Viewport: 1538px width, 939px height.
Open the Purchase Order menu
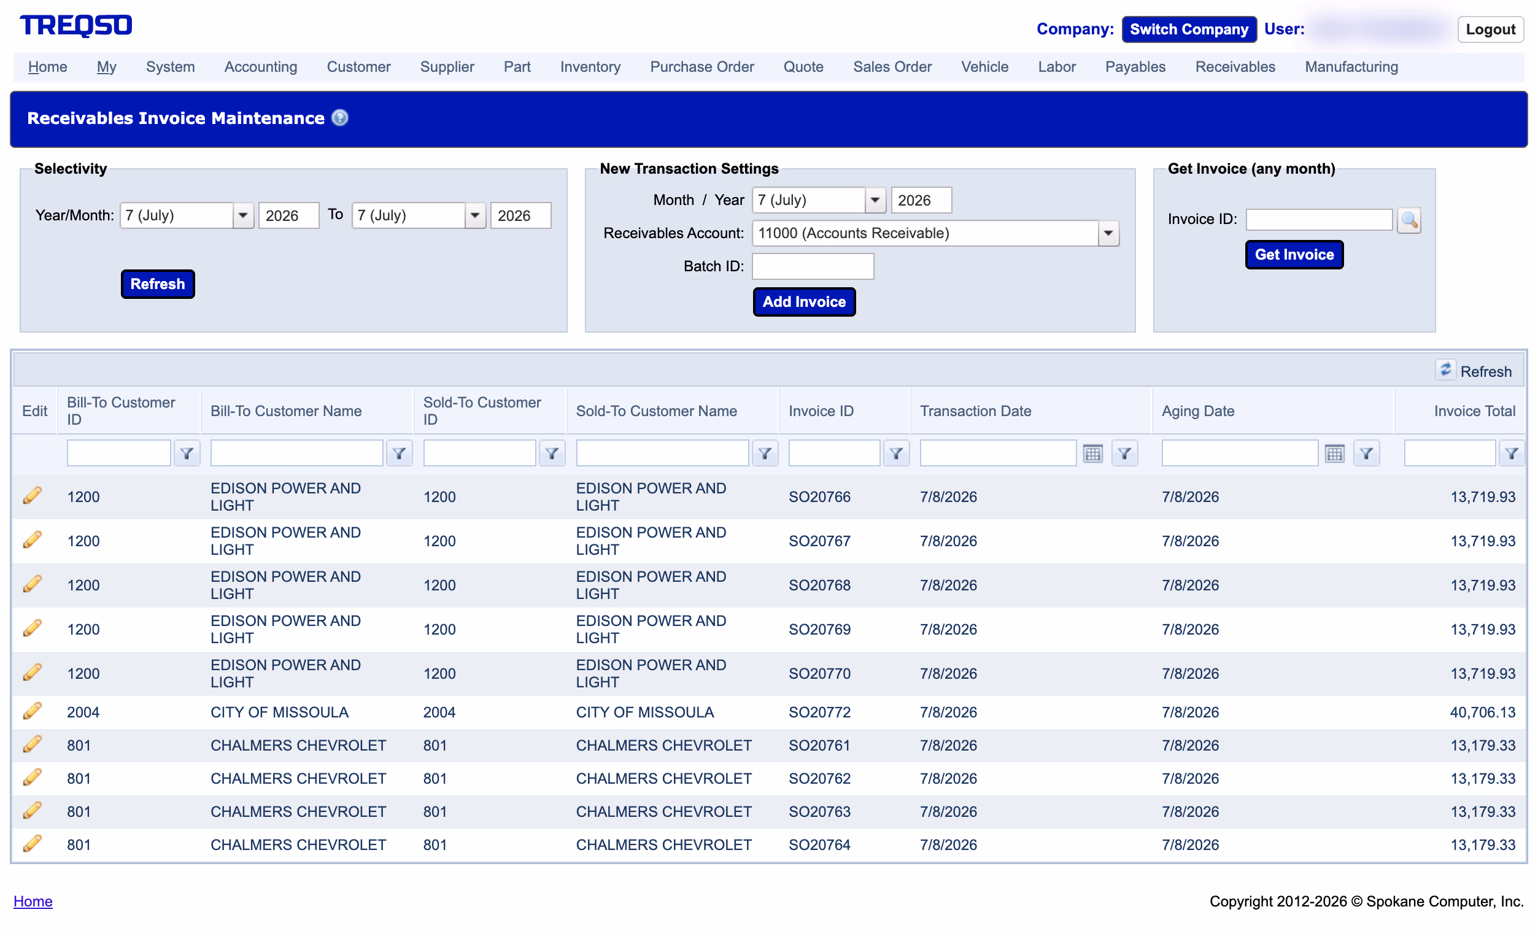(x=702, y=67)
